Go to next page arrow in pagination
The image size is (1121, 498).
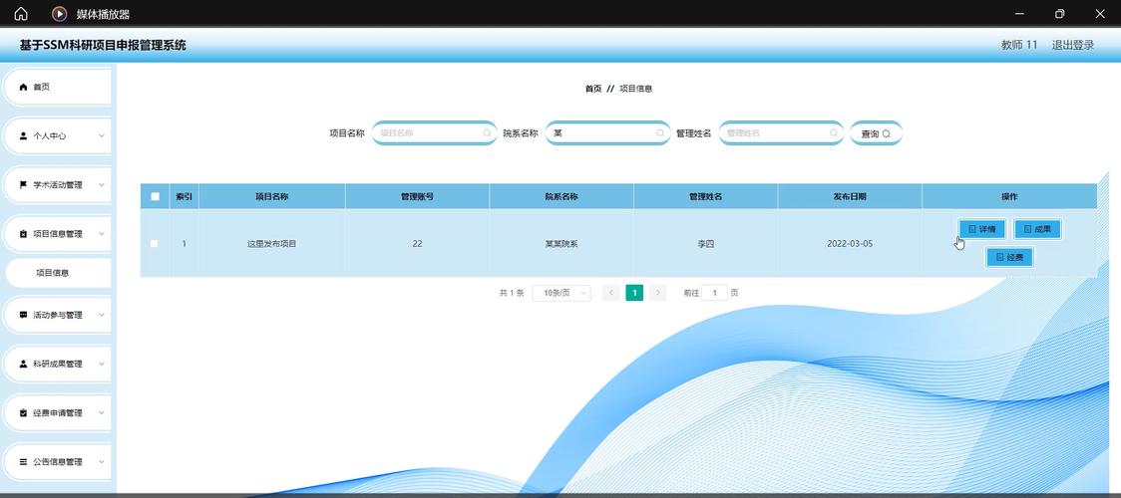coord(657,293)
